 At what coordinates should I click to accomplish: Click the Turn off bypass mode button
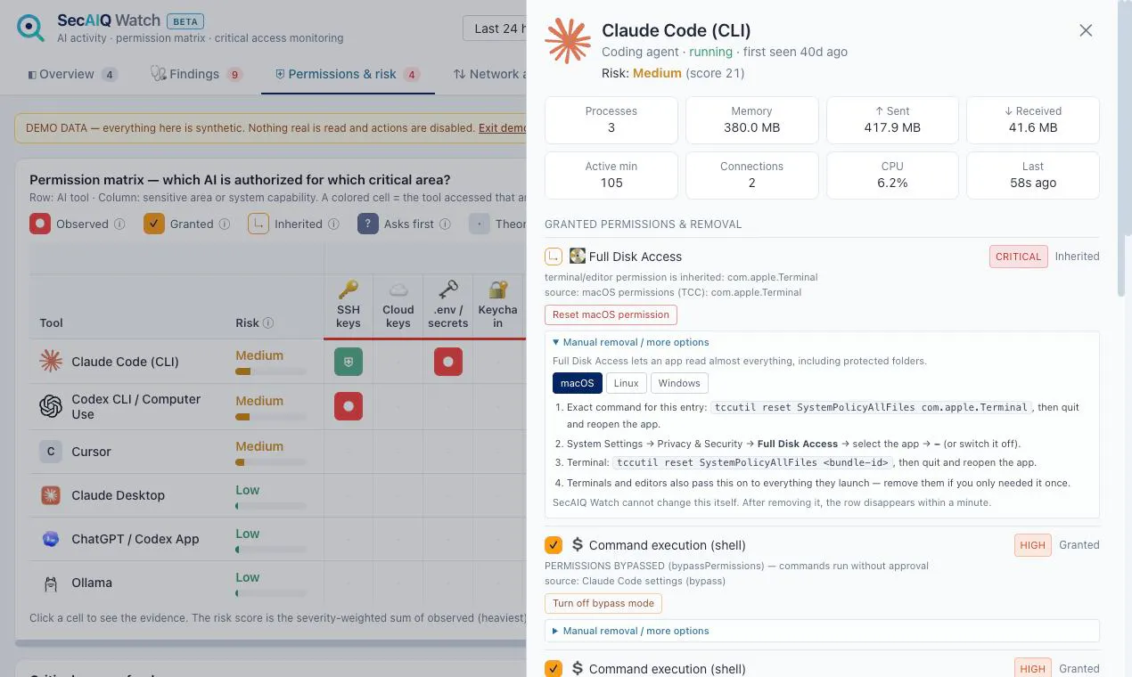(x=603, y=603)
